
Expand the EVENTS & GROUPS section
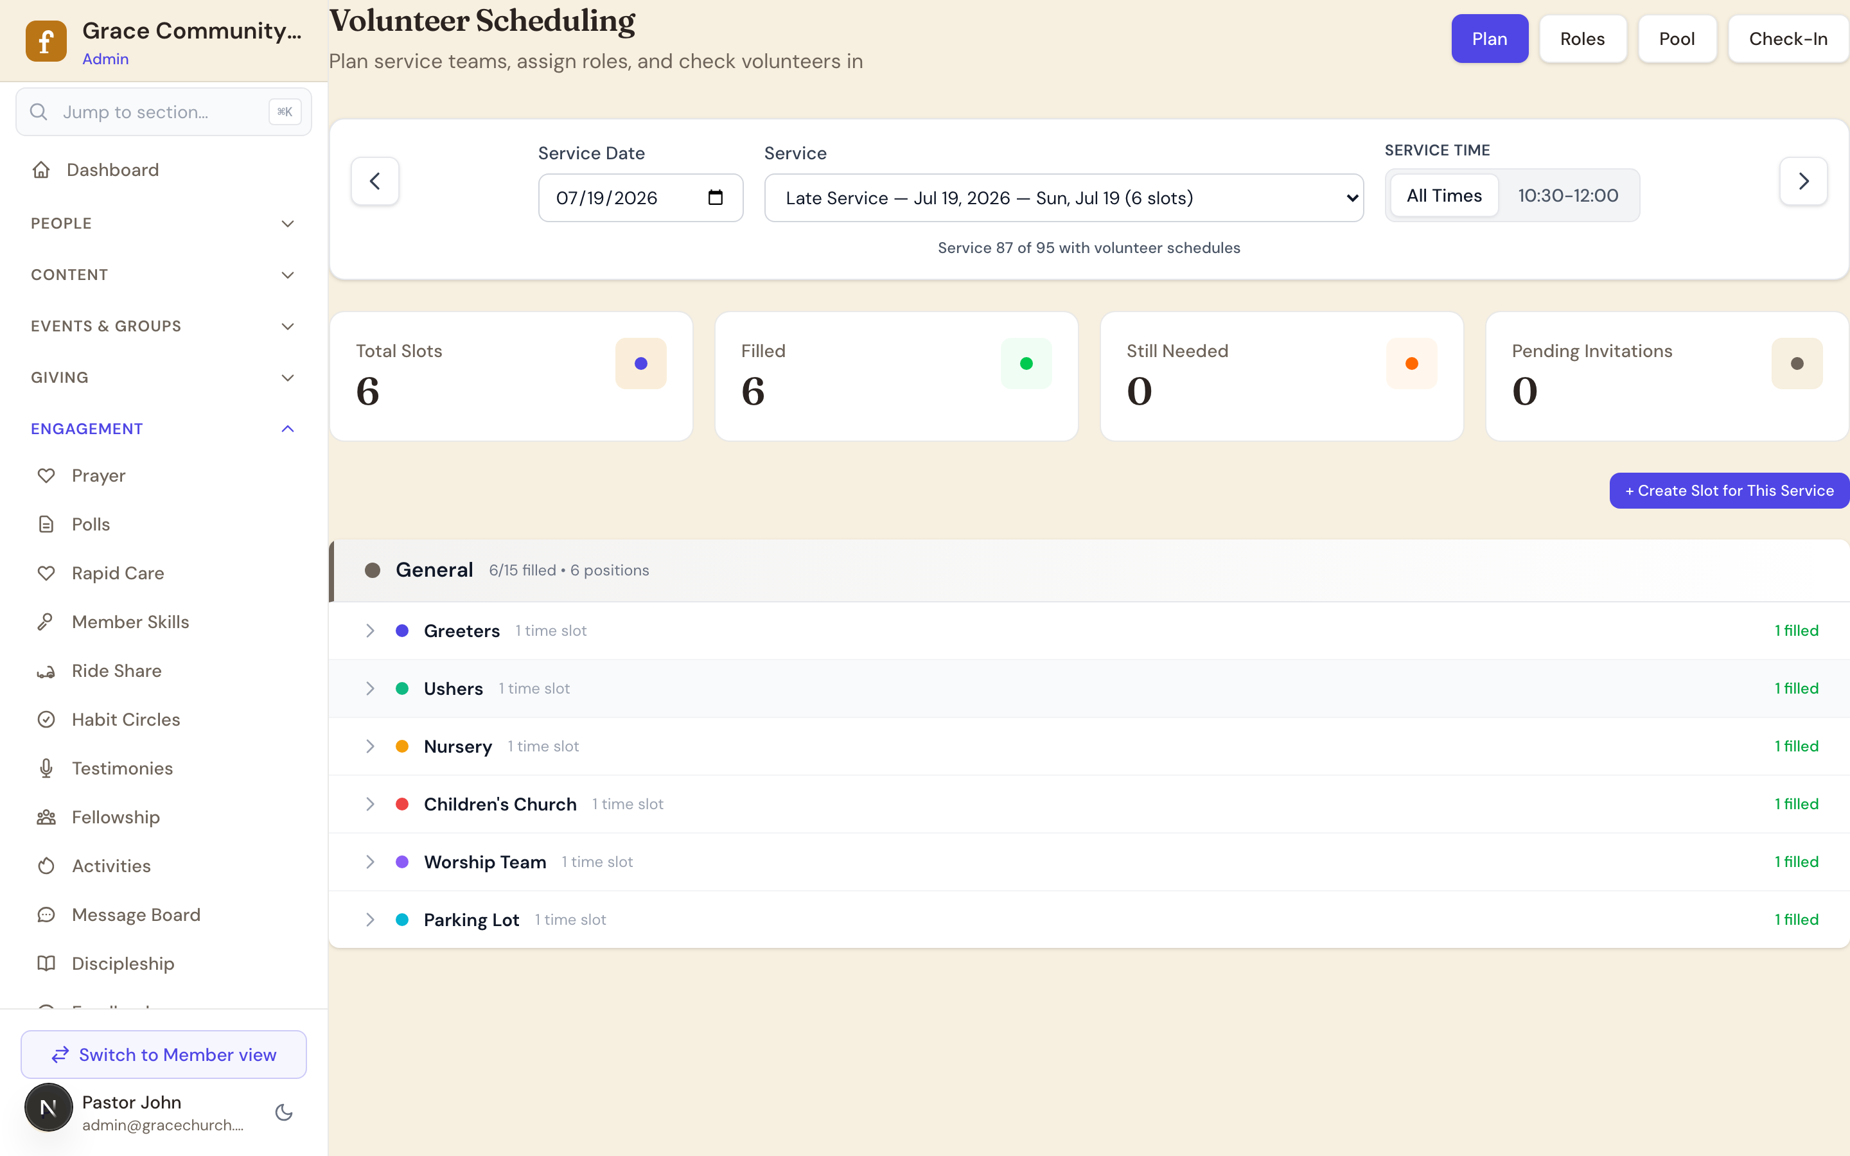(163, 326)
